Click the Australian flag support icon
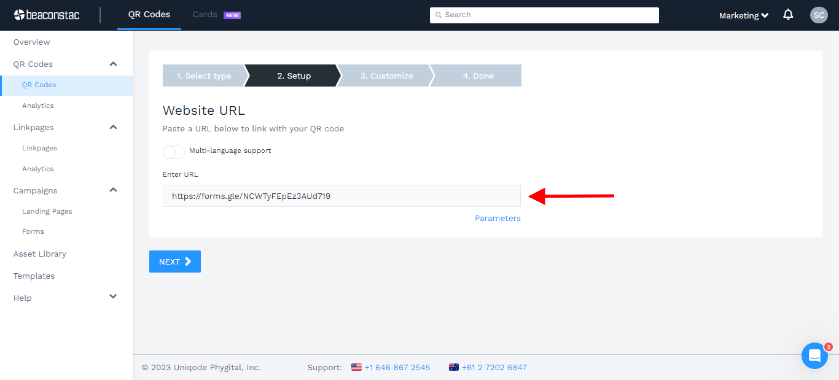839x380 pixels. click(x=453, y=367)
